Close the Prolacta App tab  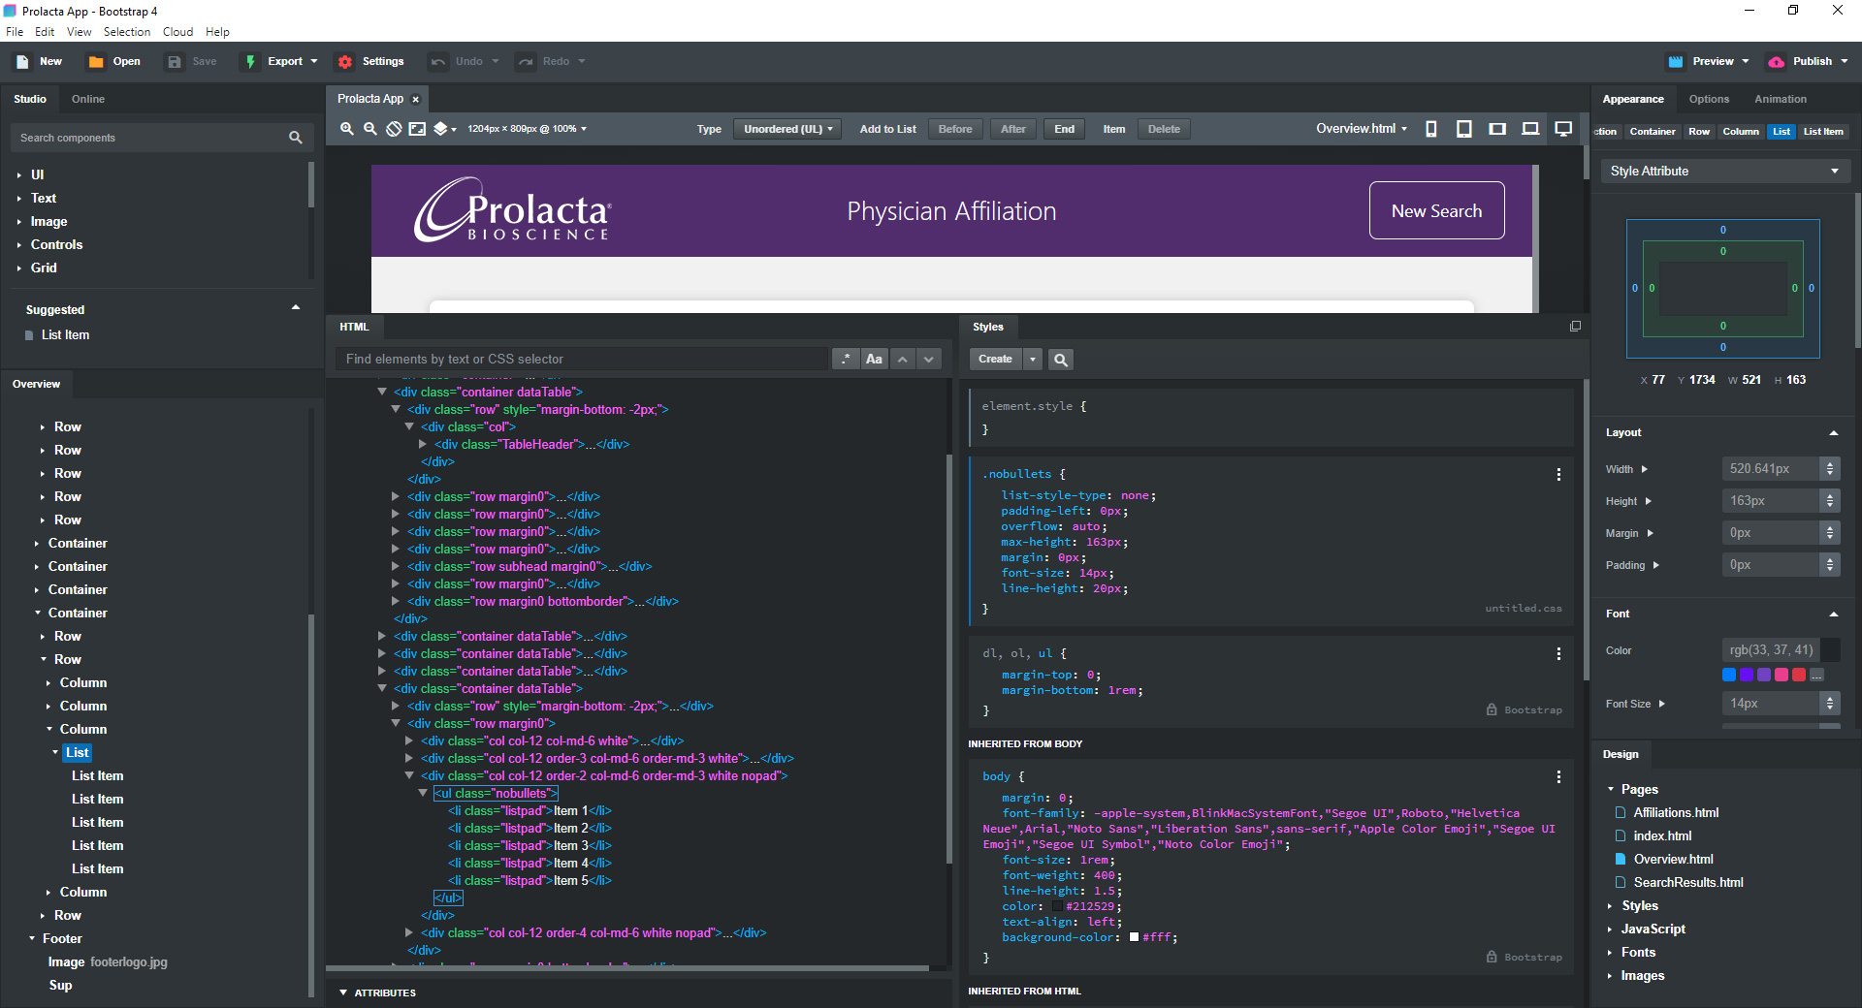(416, 100)
